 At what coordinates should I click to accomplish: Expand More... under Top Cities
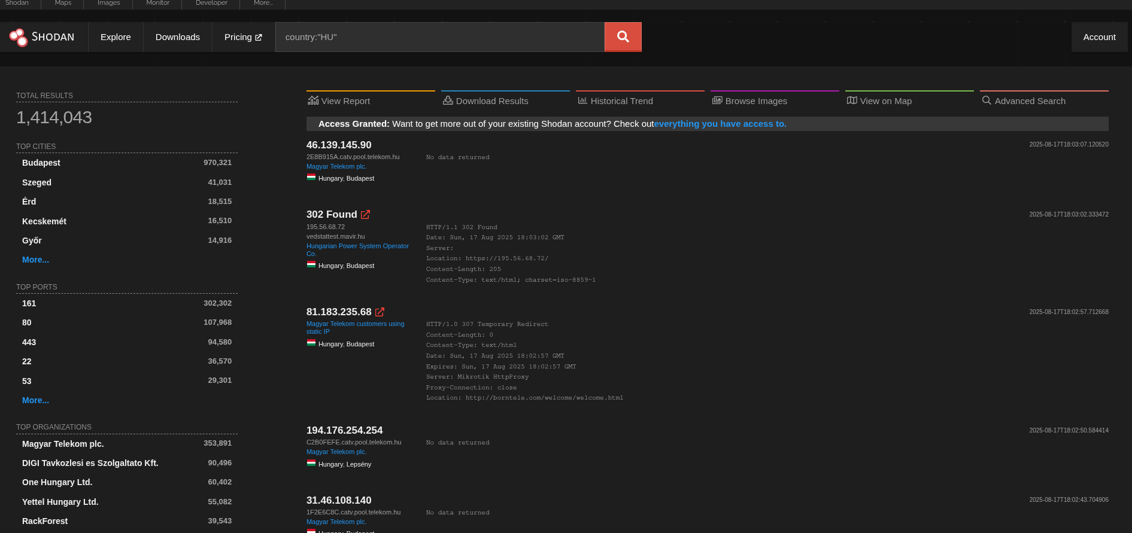coord(35,260)
